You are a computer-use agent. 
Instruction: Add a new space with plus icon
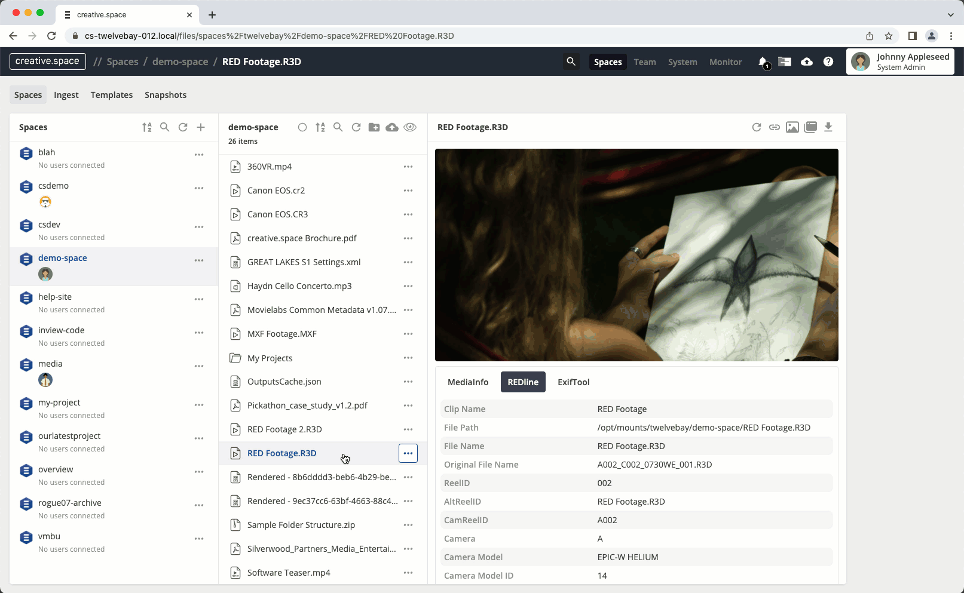coord(201,127)
